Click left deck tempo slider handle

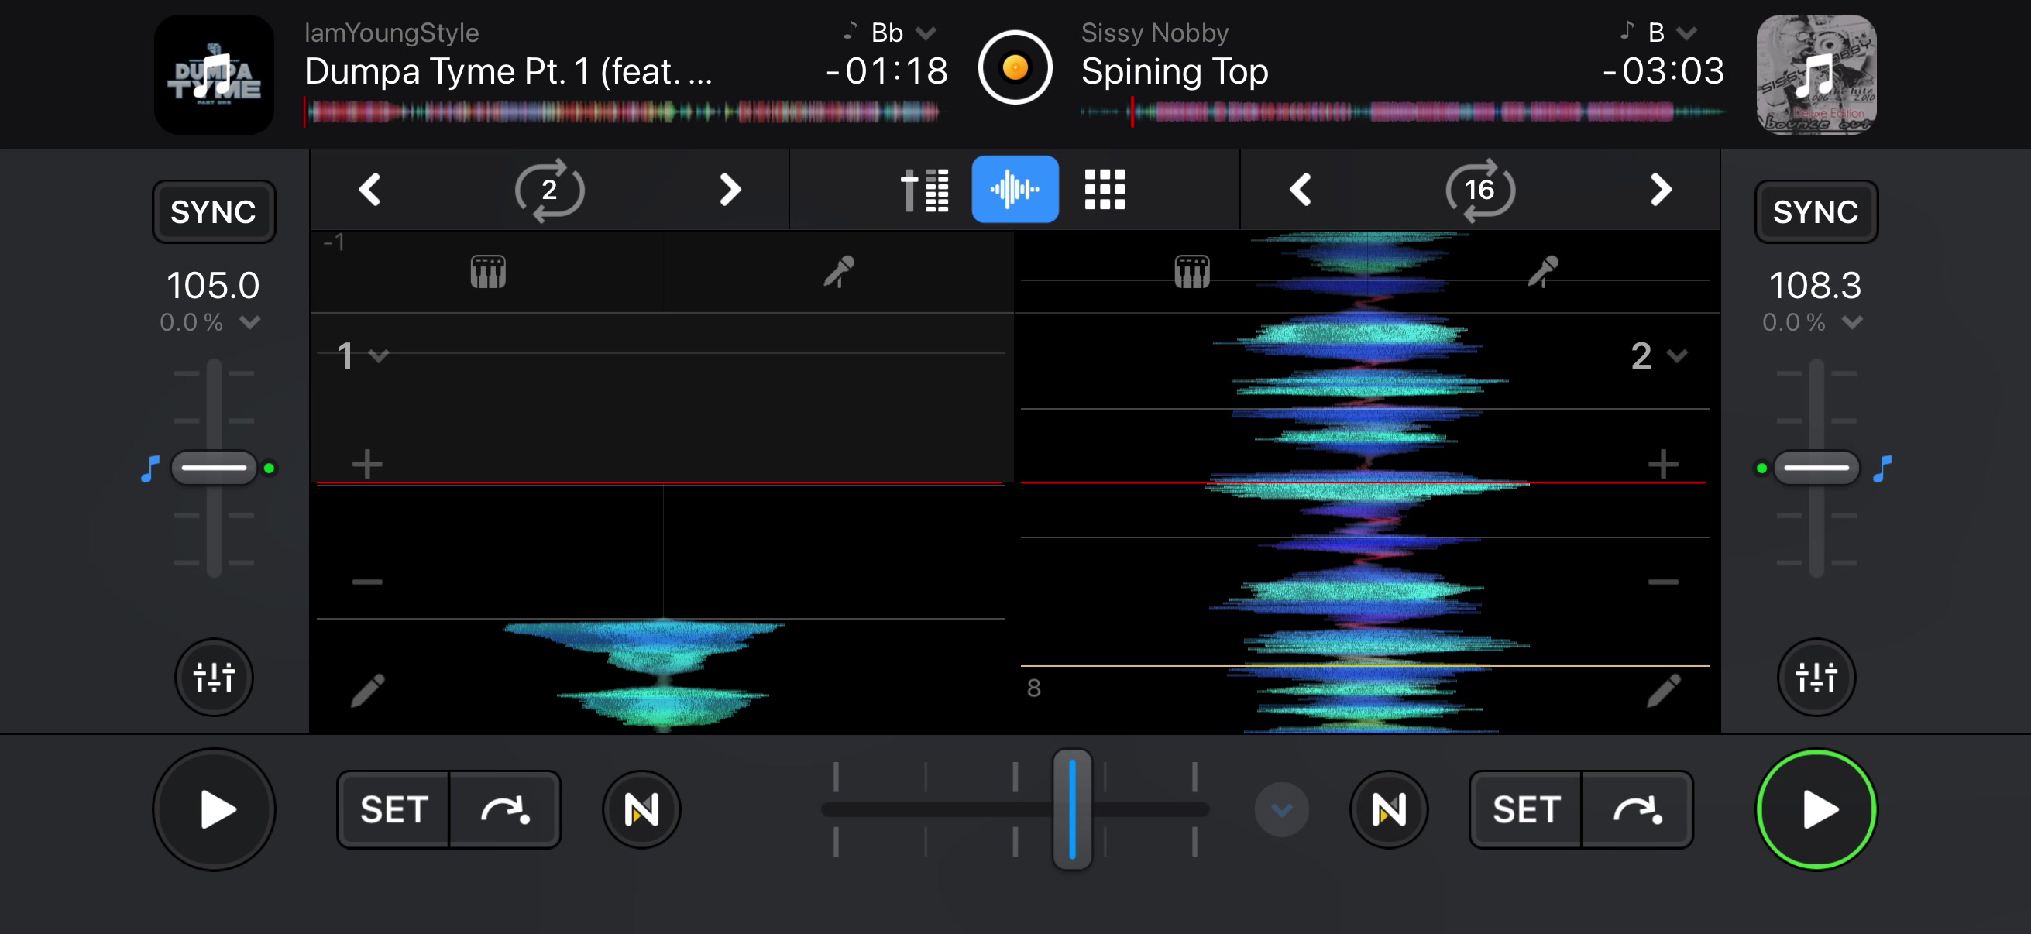coord(214,469)
